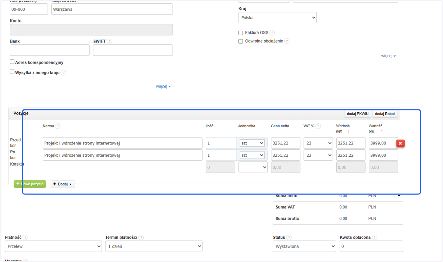Image resolution: width=443 pixels, height=262 pixels.
Task: Click the item name field in Po kor. row
Action: point(123,155)
